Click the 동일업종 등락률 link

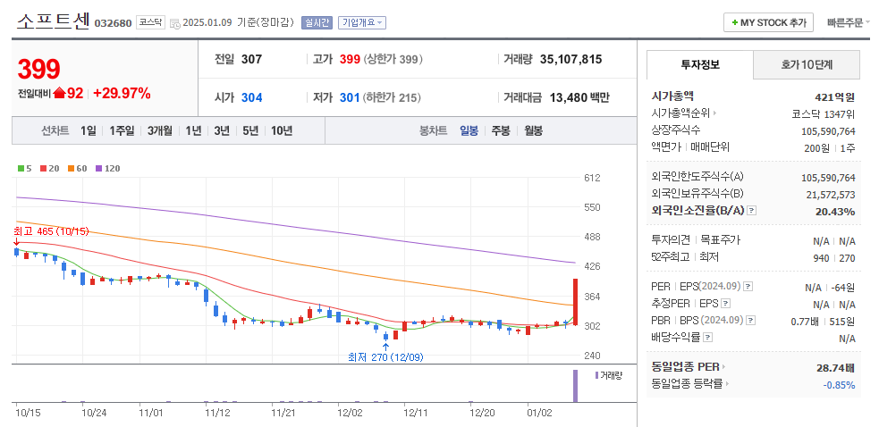(x=687, y=384)
